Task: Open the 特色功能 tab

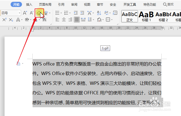Action: tap(150, 4)
